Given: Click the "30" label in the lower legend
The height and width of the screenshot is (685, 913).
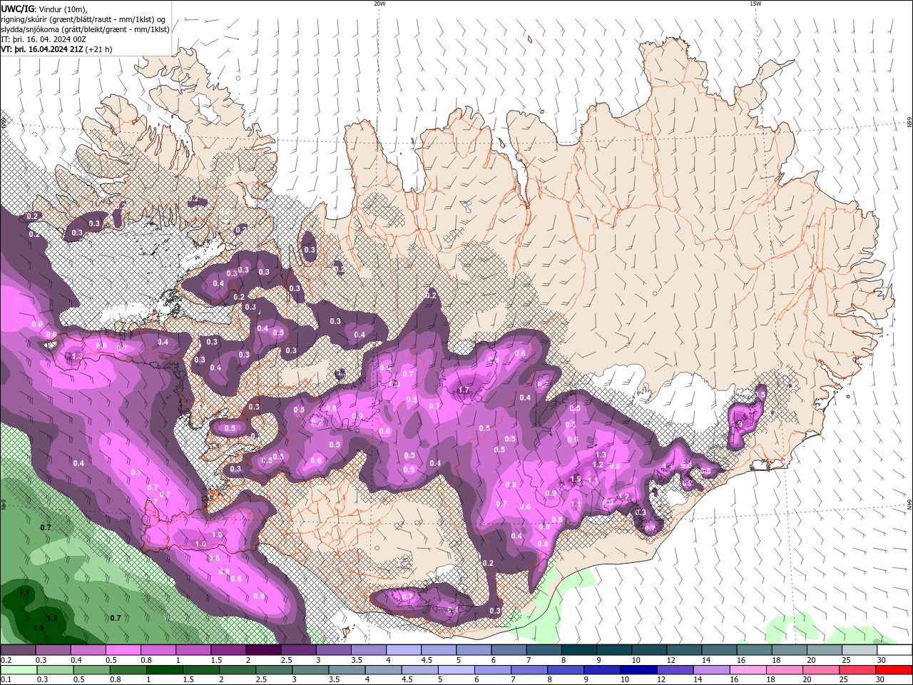Looking at the screenshot, I should 880,680.
